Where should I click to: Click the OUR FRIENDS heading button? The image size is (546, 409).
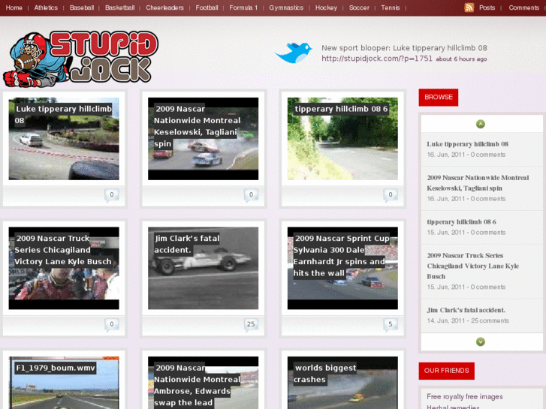(446, 371)
